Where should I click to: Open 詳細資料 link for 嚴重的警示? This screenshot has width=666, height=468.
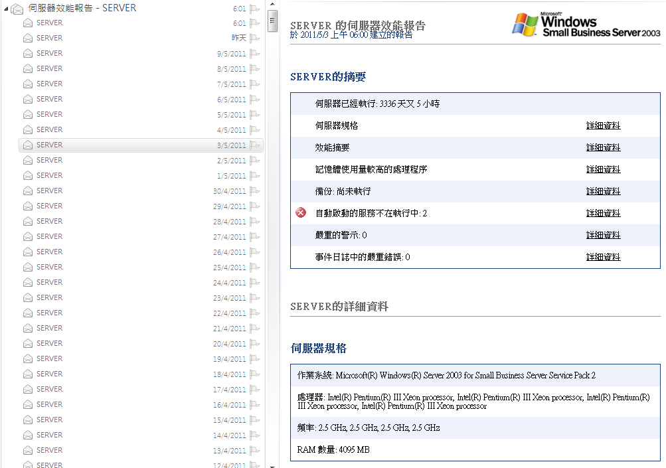[x=603, y=235]
